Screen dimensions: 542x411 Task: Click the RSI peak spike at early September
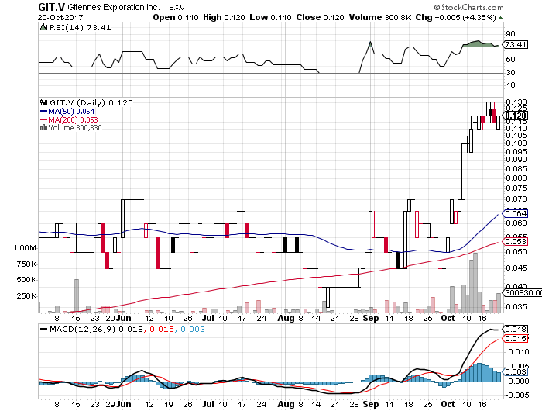(x=370, y=45)
